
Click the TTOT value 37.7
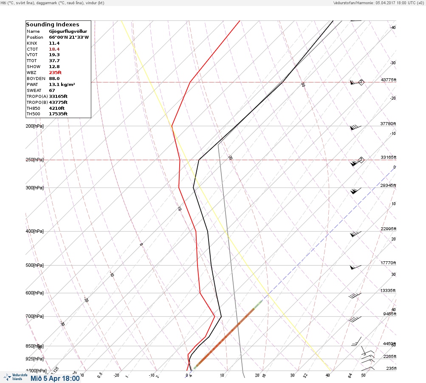[54, 61]
